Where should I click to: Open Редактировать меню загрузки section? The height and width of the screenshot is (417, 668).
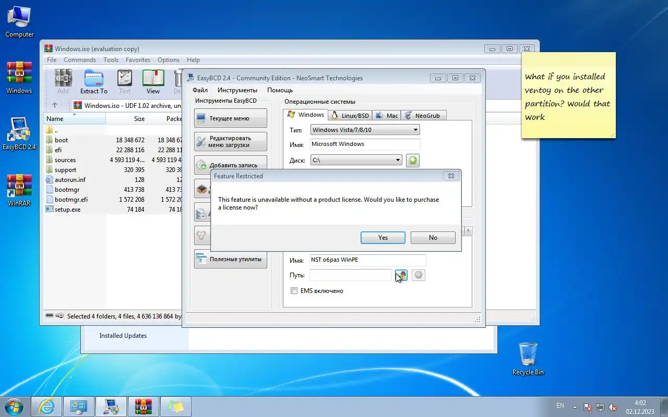pos(230,142)
